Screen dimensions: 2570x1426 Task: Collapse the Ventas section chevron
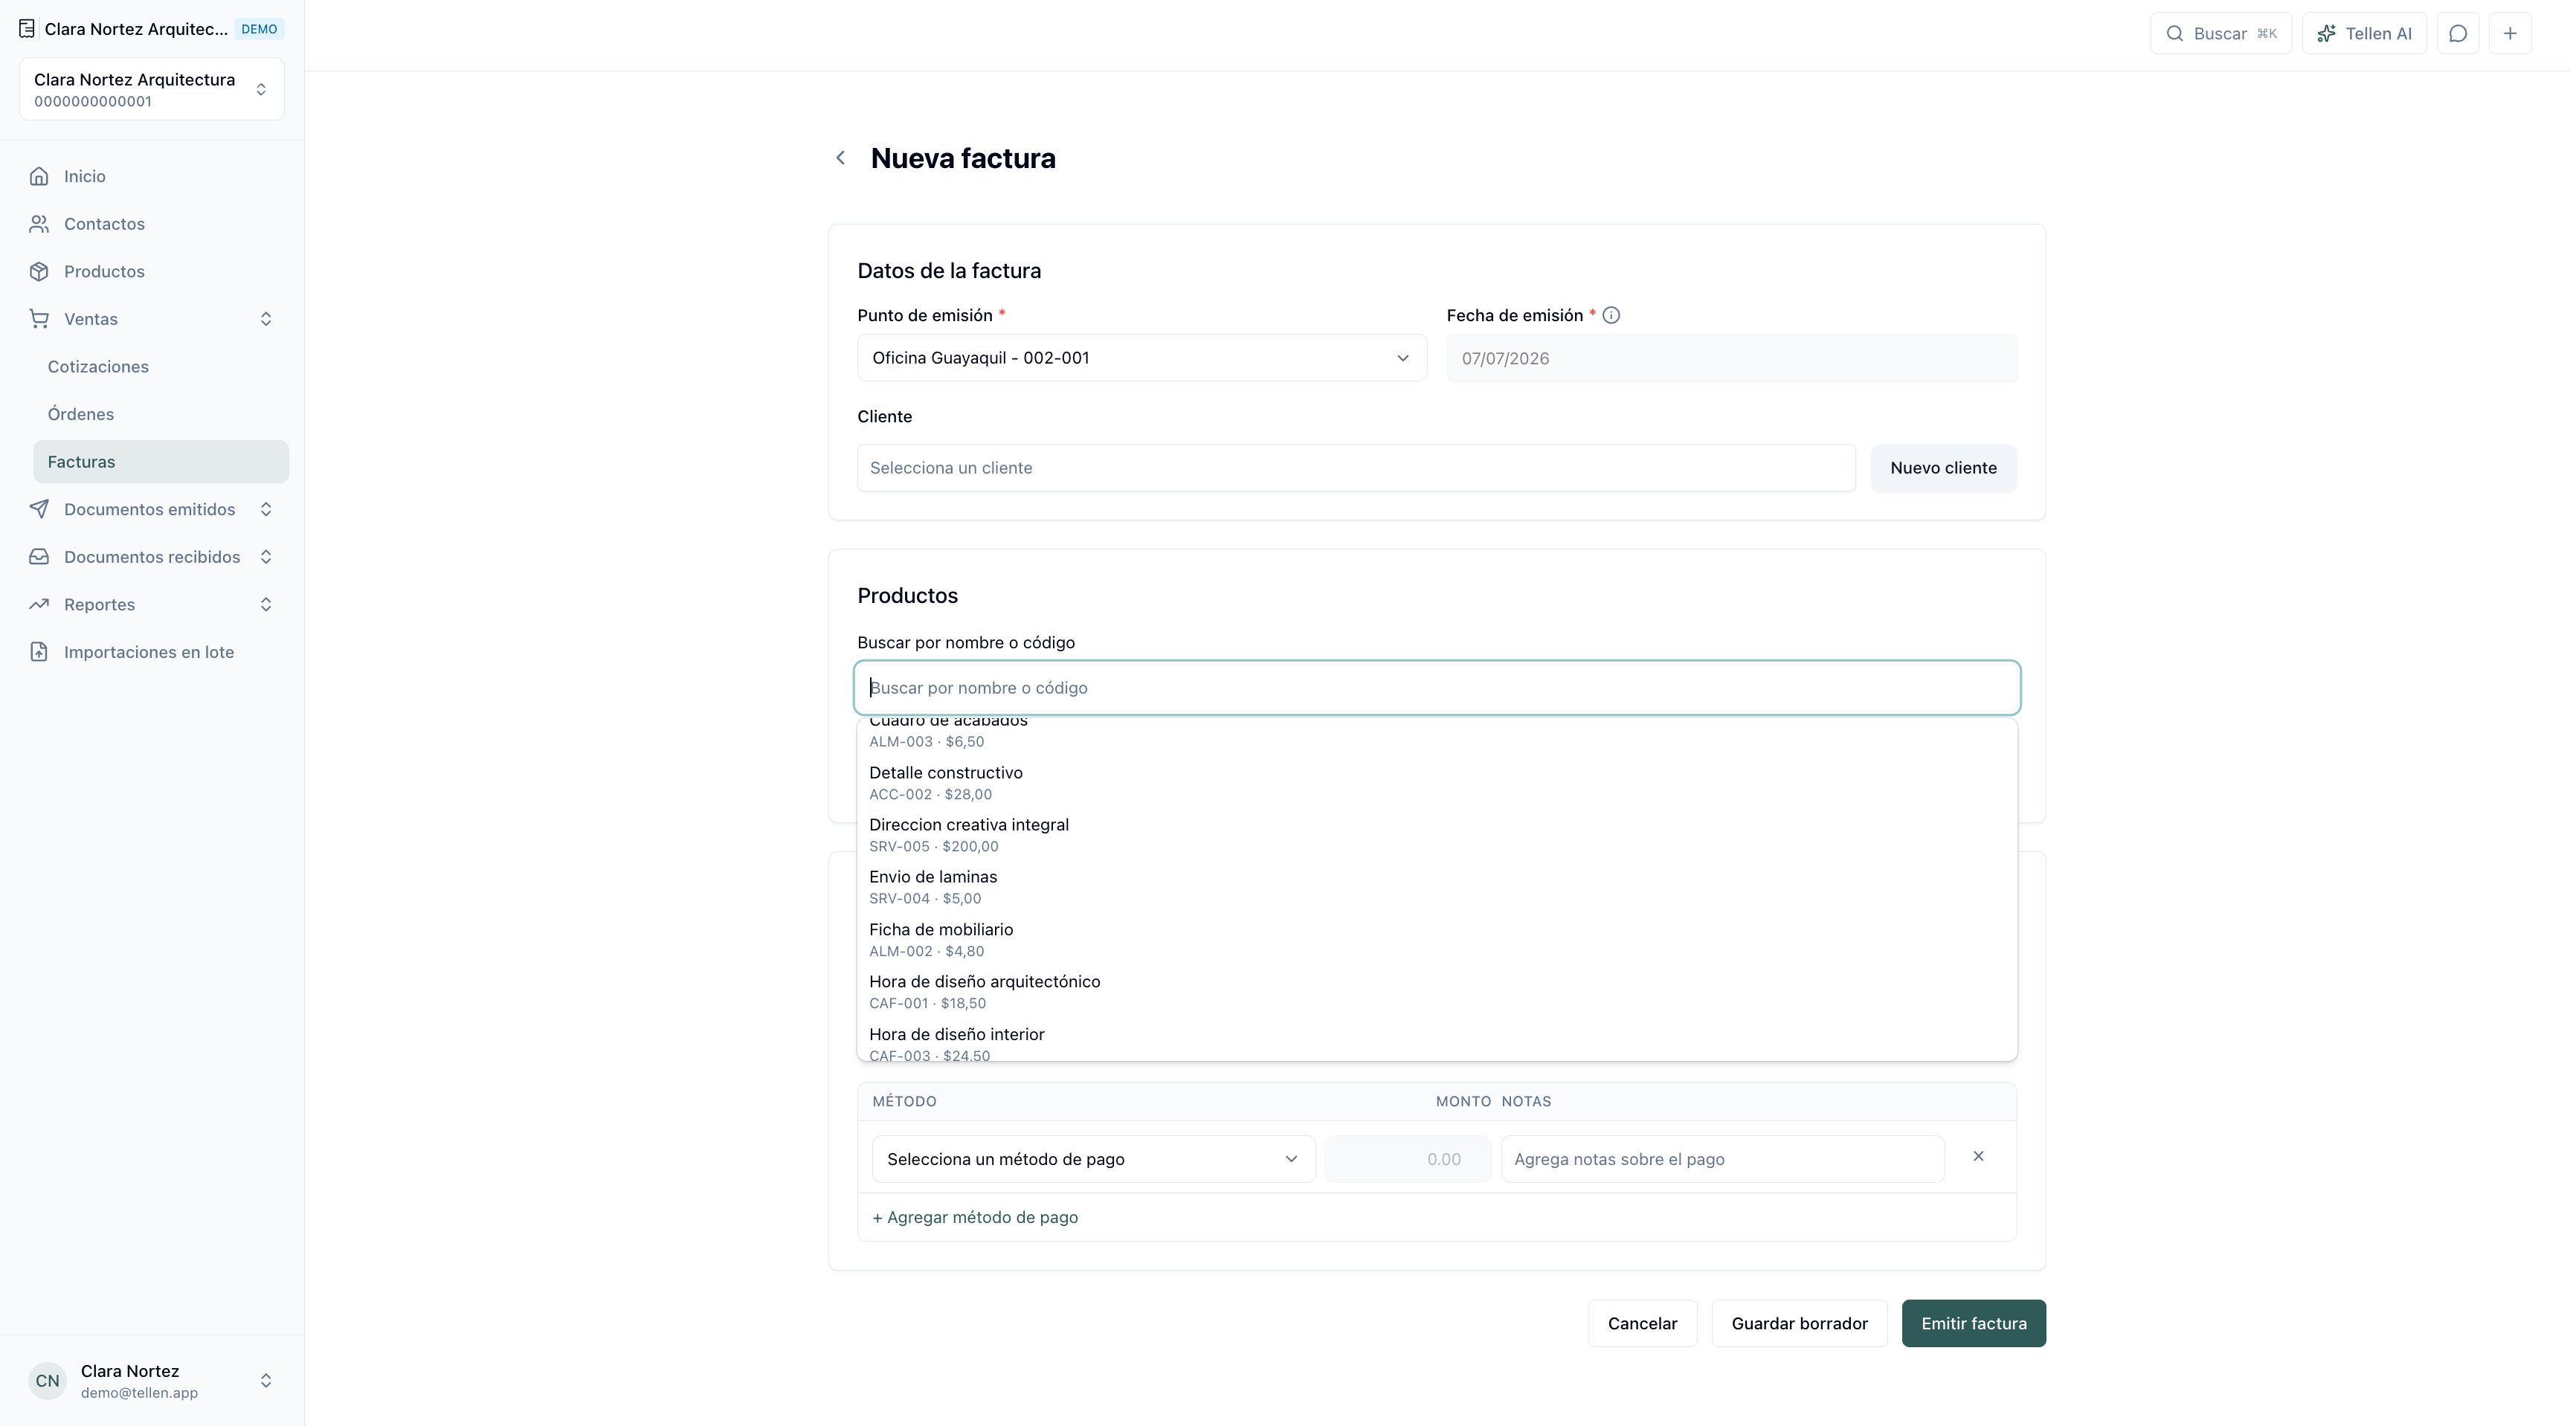click(265, 319)
